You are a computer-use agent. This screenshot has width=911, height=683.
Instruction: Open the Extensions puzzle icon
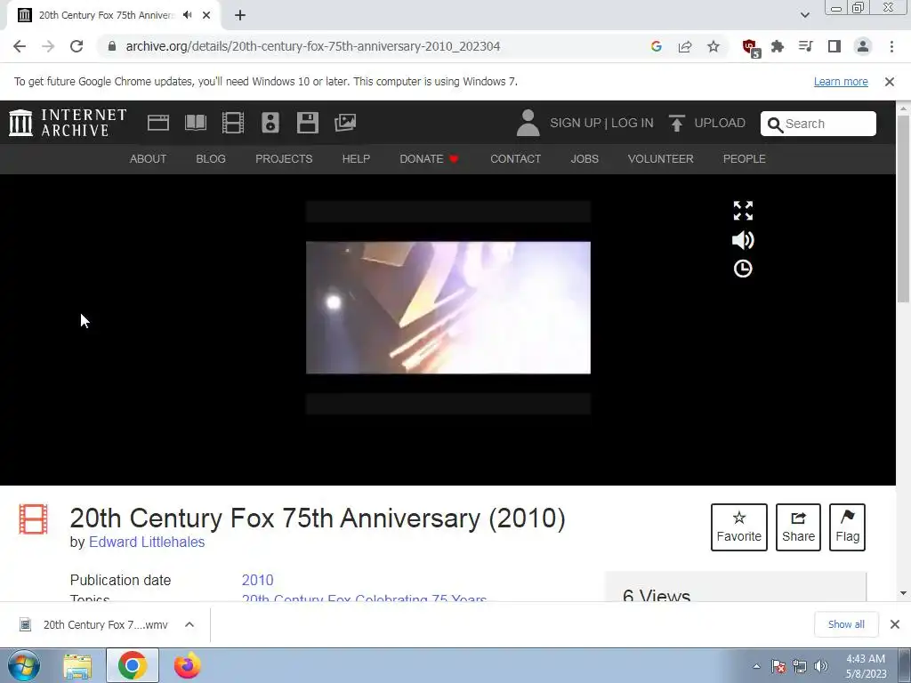pos(778,46)
